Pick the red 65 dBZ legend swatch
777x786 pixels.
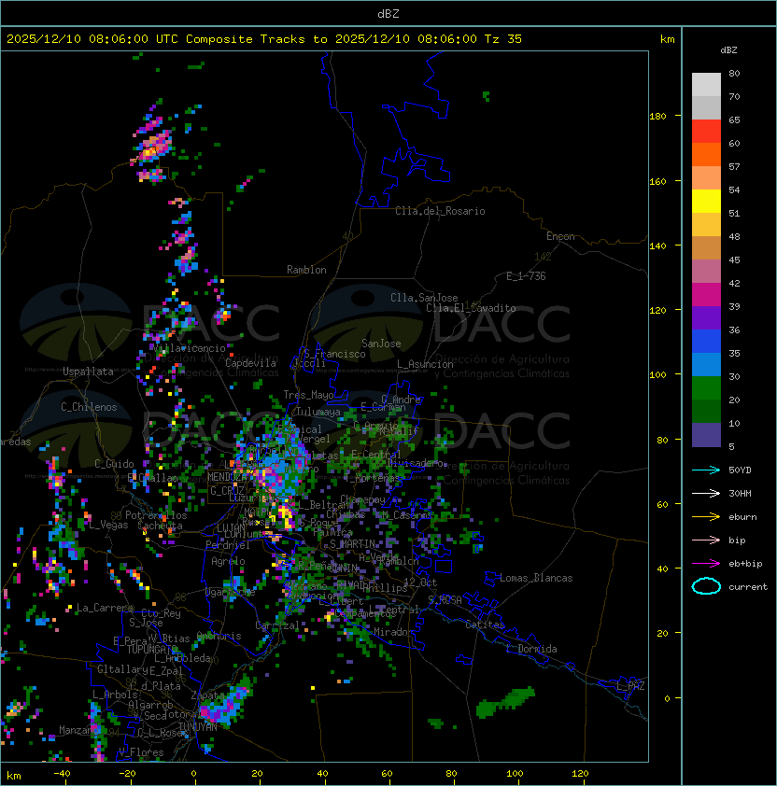(x=706, y=132)
